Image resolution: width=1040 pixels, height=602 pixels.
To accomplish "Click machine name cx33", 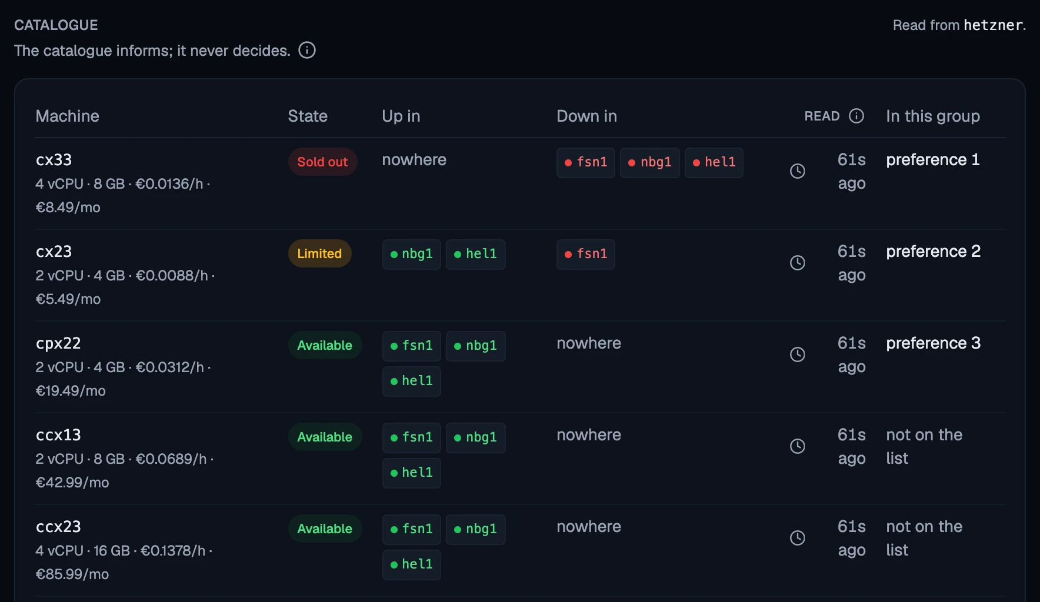I will 54,160.
